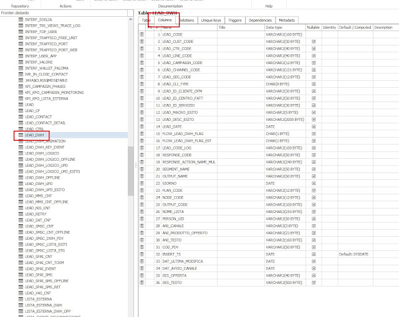399x317 pixels.
Task: Click the Title column header
Action: [241, 27]
